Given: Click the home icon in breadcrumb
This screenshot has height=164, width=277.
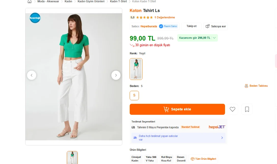Looking at the screenshot, I should point(30,2).
